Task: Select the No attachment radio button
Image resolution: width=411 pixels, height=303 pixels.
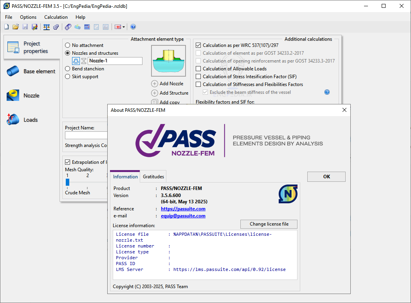Action: (68, 45)
